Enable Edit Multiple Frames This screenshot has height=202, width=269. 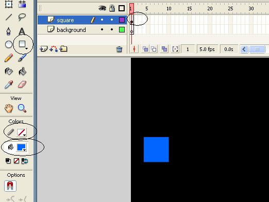tap(164, 49)
